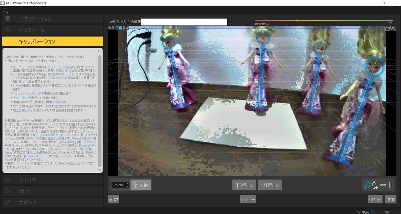
Task: Open the hamburger menu at the top left
Action: coord(5,10)
